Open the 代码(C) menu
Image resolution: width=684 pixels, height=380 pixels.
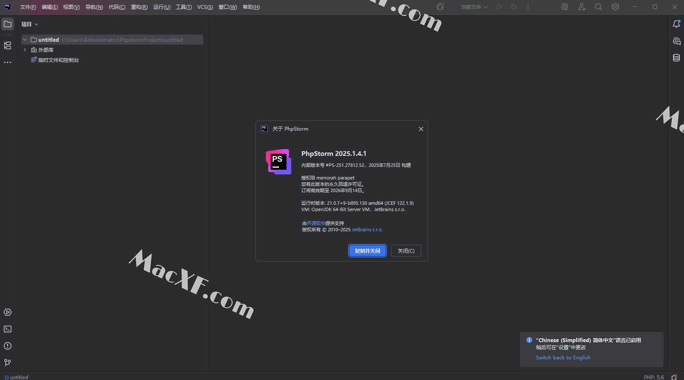117,7
